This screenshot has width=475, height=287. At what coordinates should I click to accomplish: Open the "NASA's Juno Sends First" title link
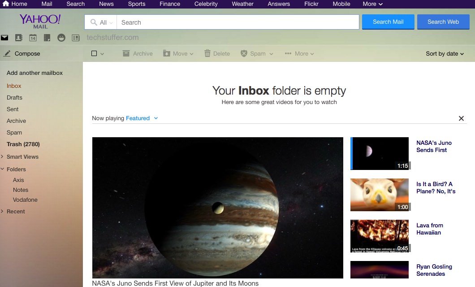click(x=434, y=146)
